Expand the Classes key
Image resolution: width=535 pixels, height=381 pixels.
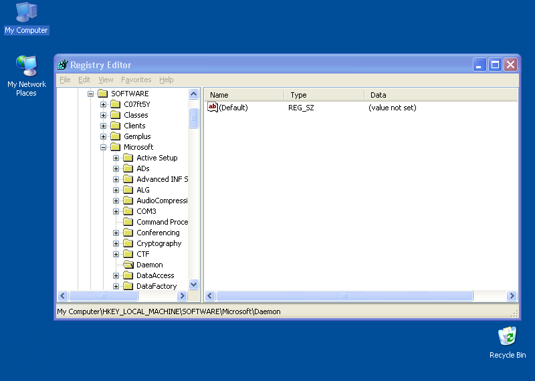pos(103,115)
